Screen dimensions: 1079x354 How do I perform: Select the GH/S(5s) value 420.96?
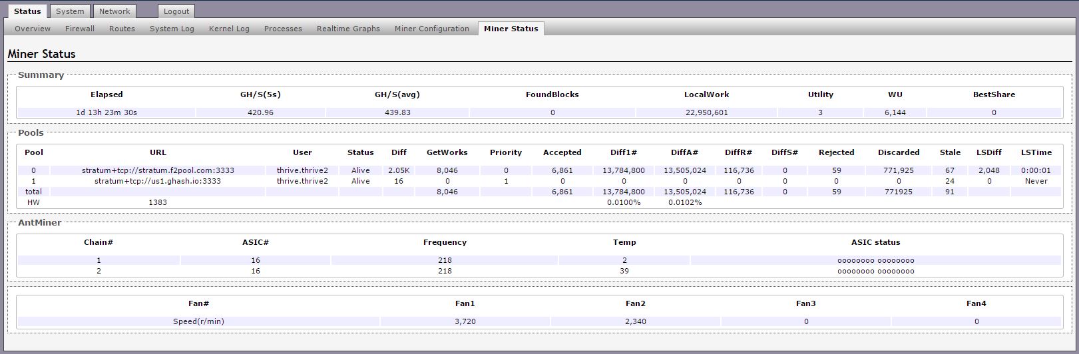point(260,112)
